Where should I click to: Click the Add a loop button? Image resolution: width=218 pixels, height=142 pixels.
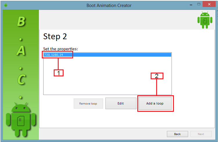click(x=155, y=103)
